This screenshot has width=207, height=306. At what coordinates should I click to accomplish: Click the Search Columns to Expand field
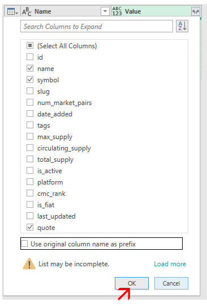(x=97, y=26)
